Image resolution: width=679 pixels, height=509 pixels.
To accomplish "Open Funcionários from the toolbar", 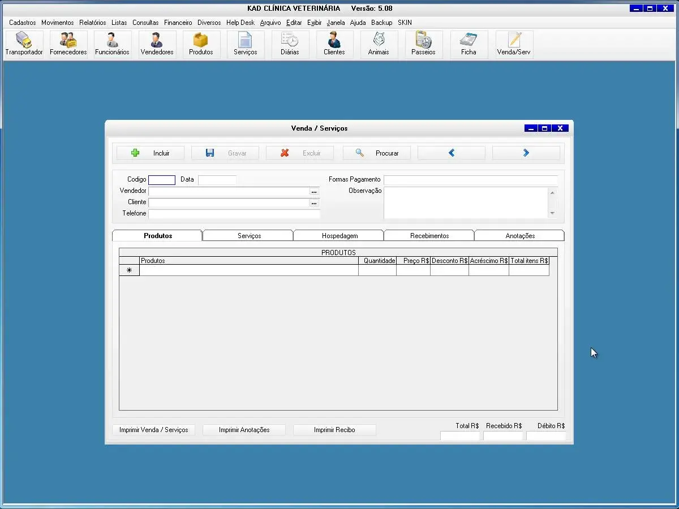I will (x=112, y=44).
